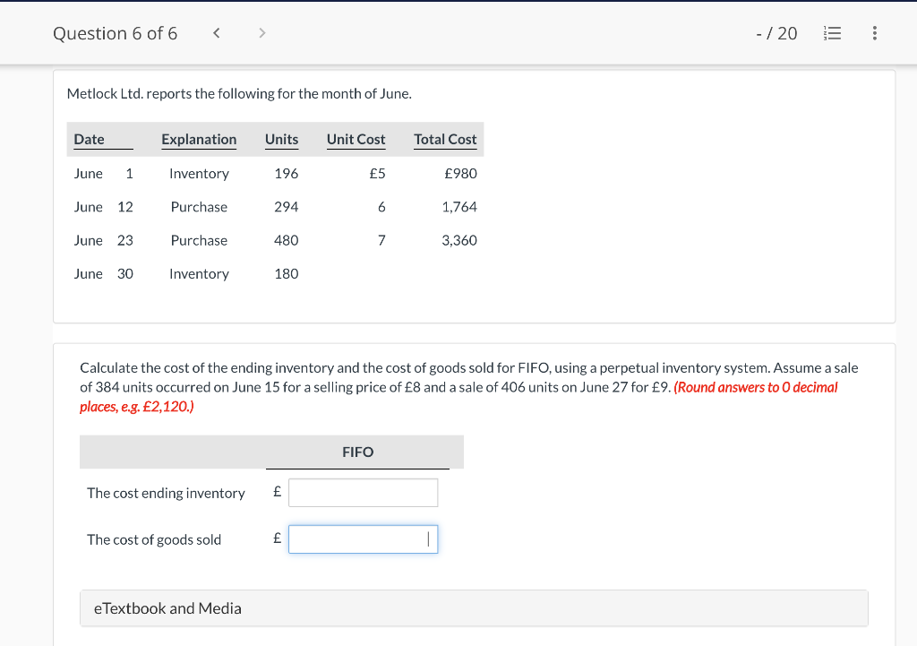
Task: Click the 'Units' column header
Action: tap(281, 139)
